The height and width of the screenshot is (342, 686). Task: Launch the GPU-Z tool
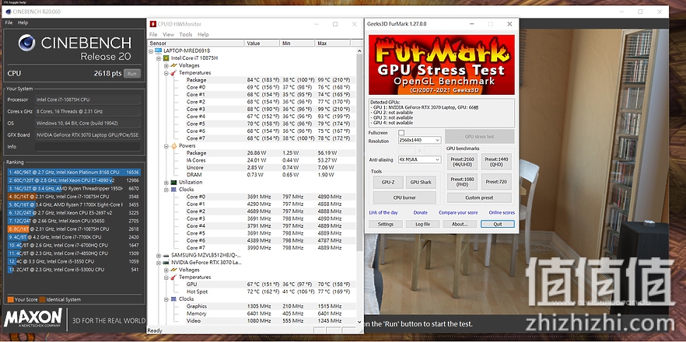[388, 183]
